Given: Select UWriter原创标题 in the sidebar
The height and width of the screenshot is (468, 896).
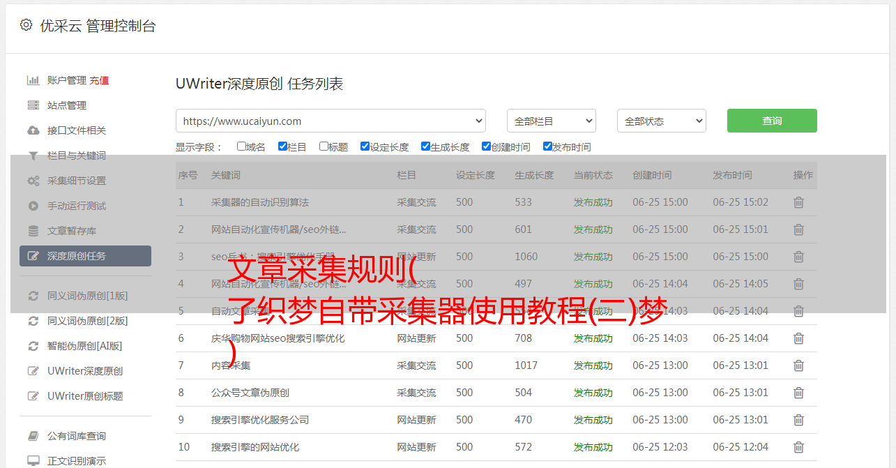Looking at the screenshot, I should (x=84, y=396).
